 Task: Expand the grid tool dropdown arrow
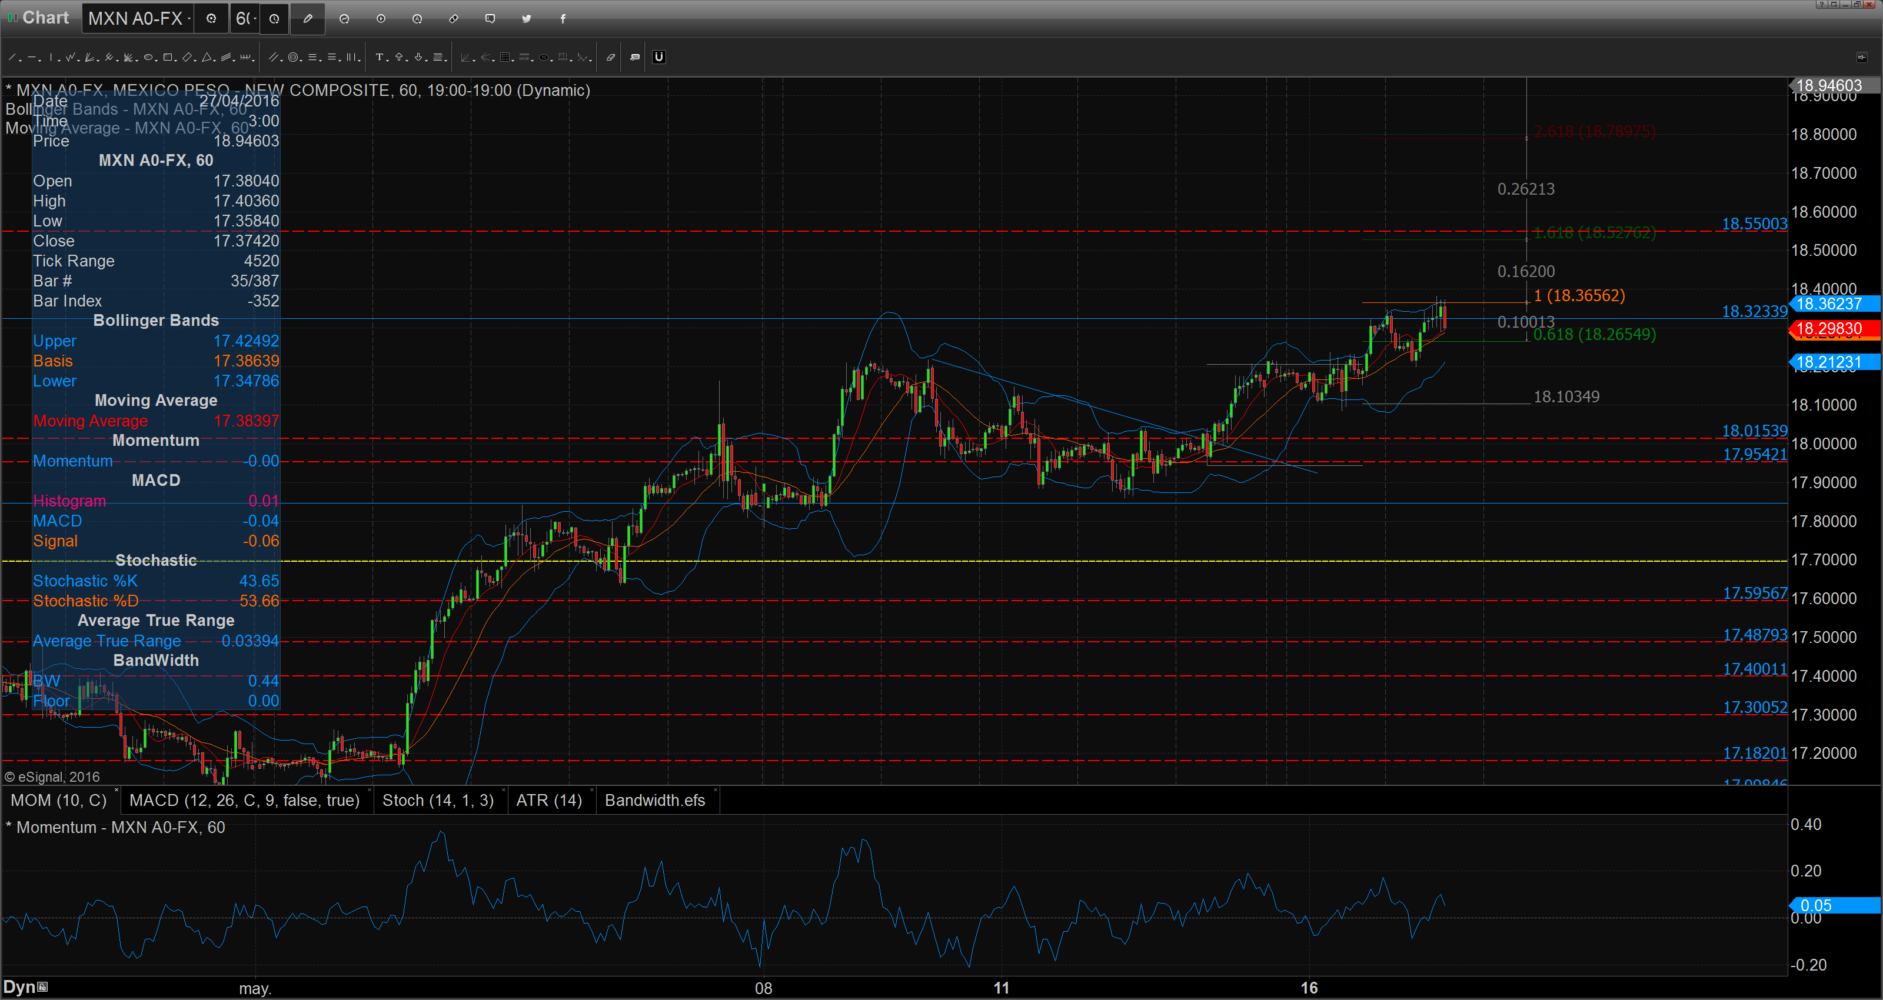[513, 60]
